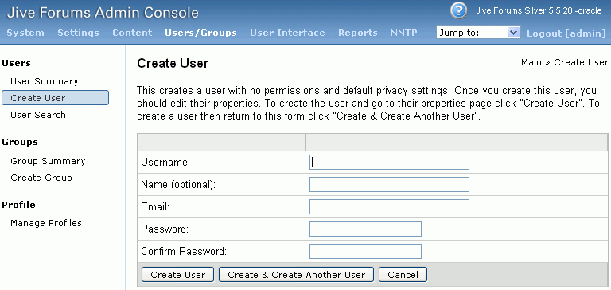Image resolution: width=611 pixels, height=290 pixels.
Task: Click the Create & Create Another User button
Action: tap(296, 274)
